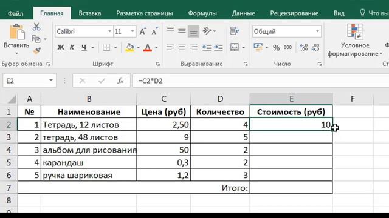Open the Файл tab
The image size is (389, 218).
[x=15, y=13]
